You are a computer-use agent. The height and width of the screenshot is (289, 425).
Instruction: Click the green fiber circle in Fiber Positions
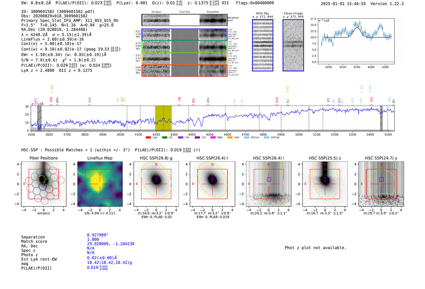point(48,182)
